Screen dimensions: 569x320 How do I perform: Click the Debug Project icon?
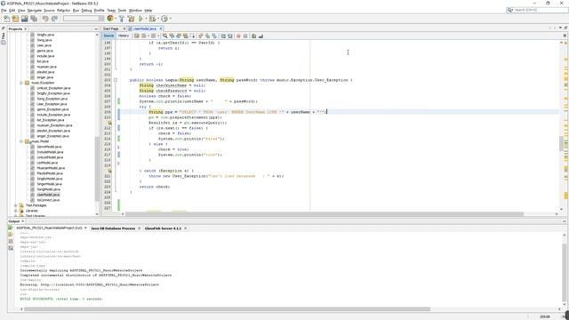coord(152,19)
